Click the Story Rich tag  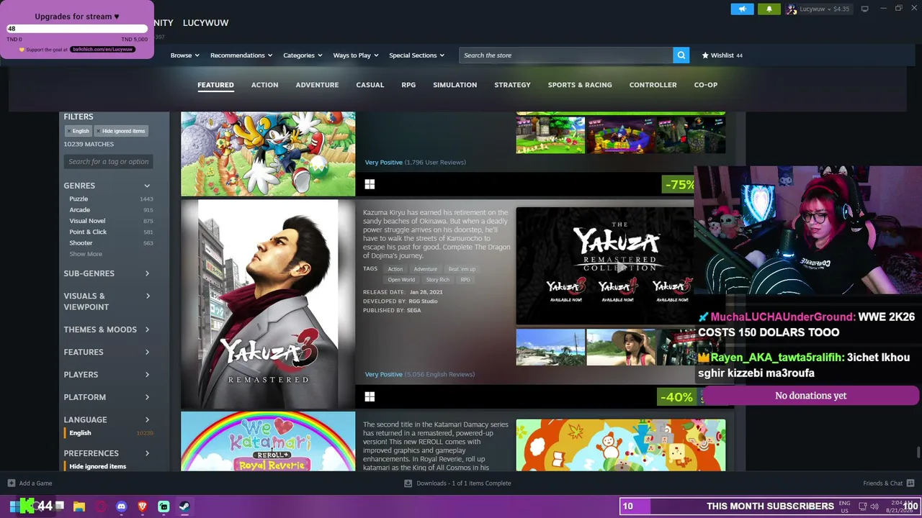tap(437, 280)
